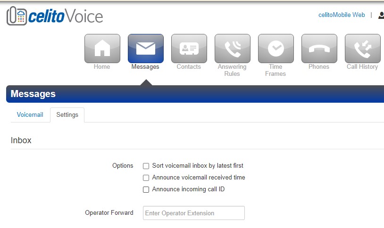Open the Phones handset icon
Screen dimensions: 384x228
click(x=319, y=49)
